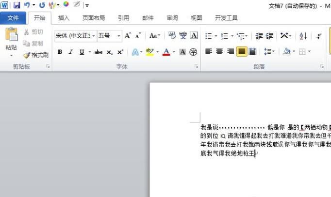Customize the quick access toolbar

[87, 5]
